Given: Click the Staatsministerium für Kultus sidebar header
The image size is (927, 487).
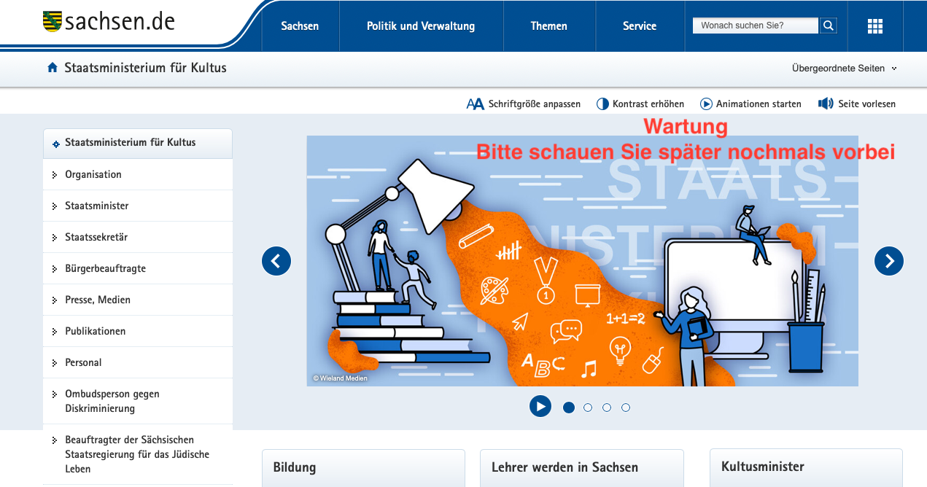Looking at the screenshot, I should tap(138, 144).
